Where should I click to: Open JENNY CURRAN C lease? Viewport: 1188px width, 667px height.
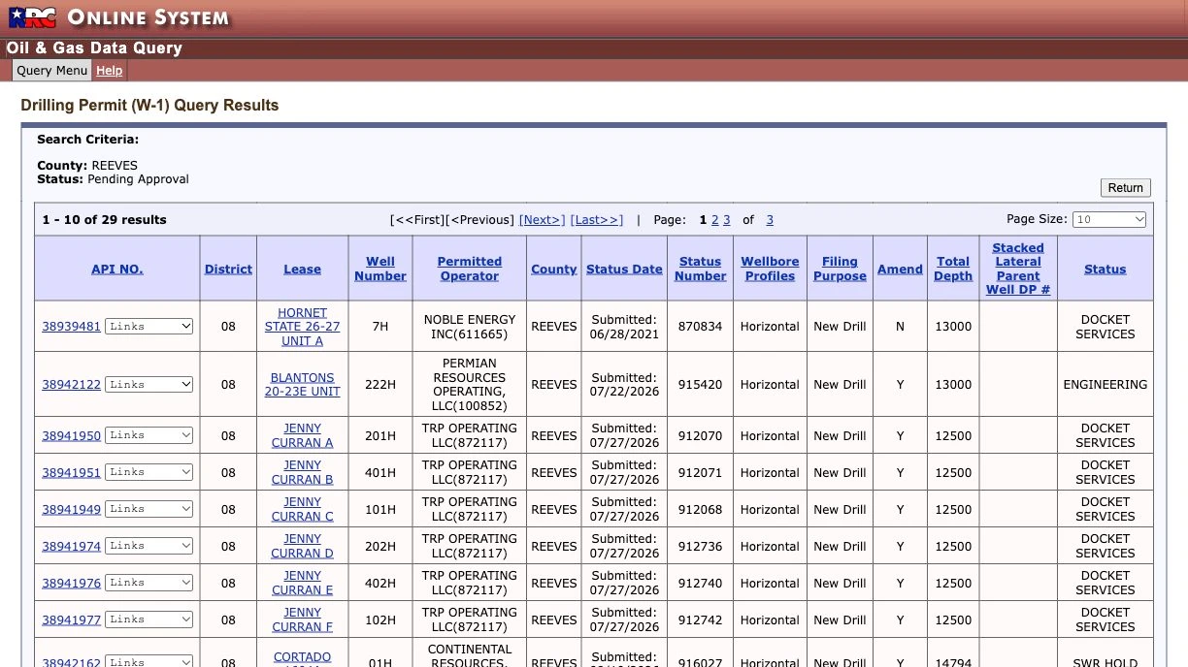(302, 509)
